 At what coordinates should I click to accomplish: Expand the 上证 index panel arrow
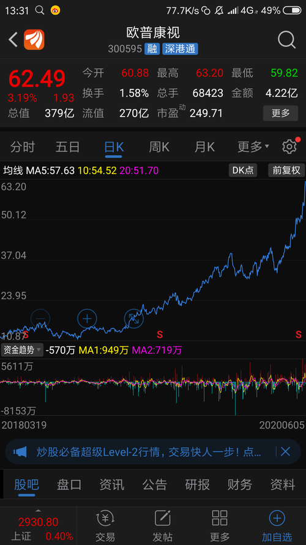pyautogui.click(x=38, y=511)
